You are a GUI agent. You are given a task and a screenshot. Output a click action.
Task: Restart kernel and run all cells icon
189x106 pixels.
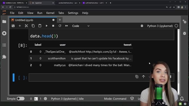coord(66,26)
